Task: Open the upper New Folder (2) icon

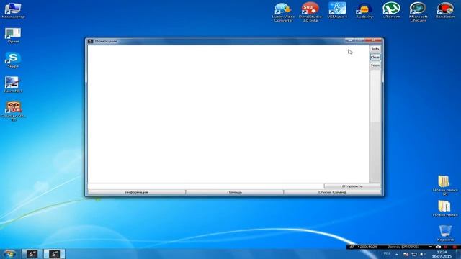Action: [x=445, y=186]
